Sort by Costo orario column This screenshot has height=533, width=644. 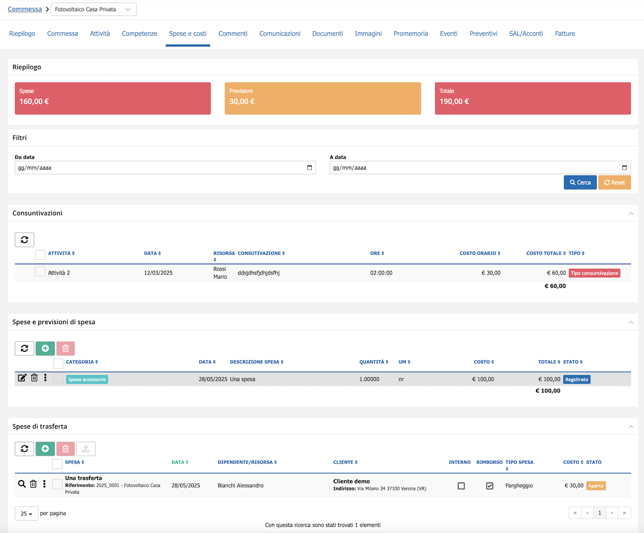(480, 253)
